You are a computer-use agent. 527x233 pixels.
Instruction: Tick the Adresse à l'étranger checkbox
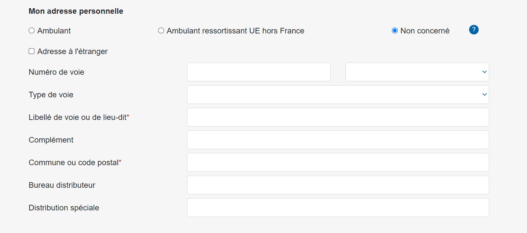32,51
